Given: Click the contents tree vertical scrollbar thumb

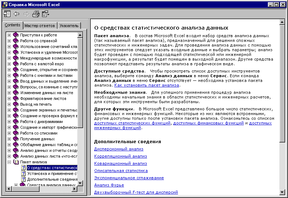Looking at the screenshot, I should coord(80,83).
